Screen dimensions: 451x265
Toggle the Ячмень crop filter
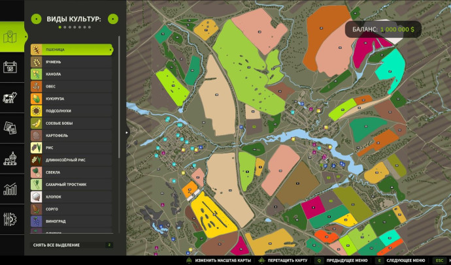(x=71, y=62)
